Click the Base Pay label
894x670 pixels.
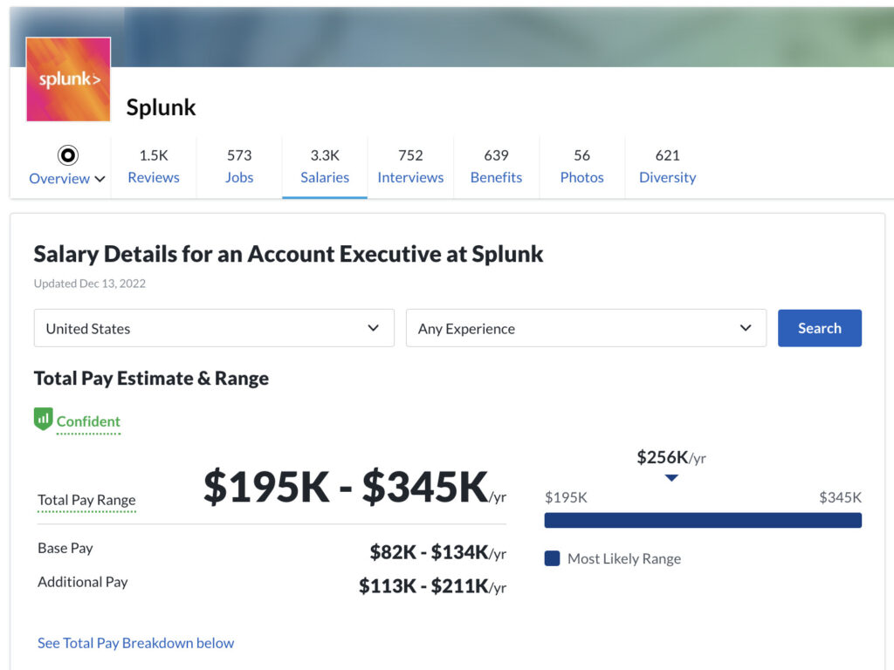tap(65, 548)
